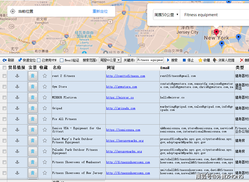Open the 搜索范围 周围50公里 toolbar dropdown
Viewport: 249px width, 182px height.
[x=110, y=60]
